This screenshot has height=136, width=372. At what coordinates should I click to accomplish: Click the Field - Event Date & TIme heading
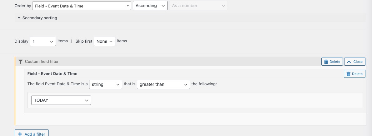tap(52, 74)
